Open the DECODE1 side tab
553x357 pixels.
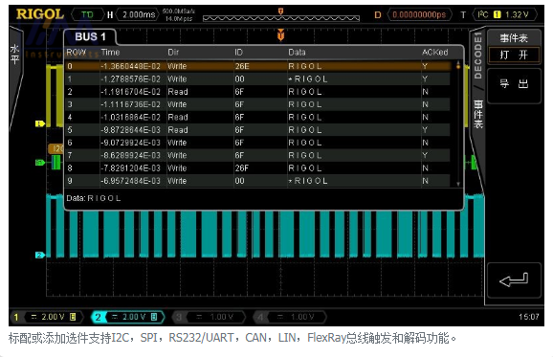pyautogui.click(x=477, y=55)
